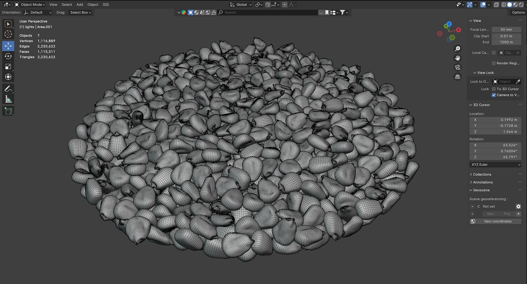Open the GIS menu
Viewport: 527px width, 284px height.
click(x=106, y=5)
